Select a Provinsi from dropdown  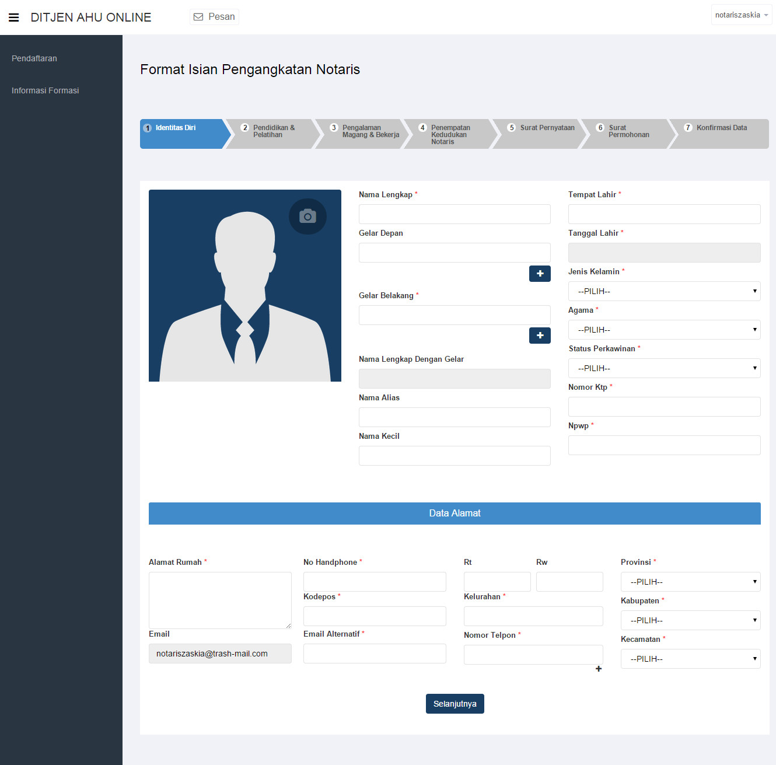point(690,582)
